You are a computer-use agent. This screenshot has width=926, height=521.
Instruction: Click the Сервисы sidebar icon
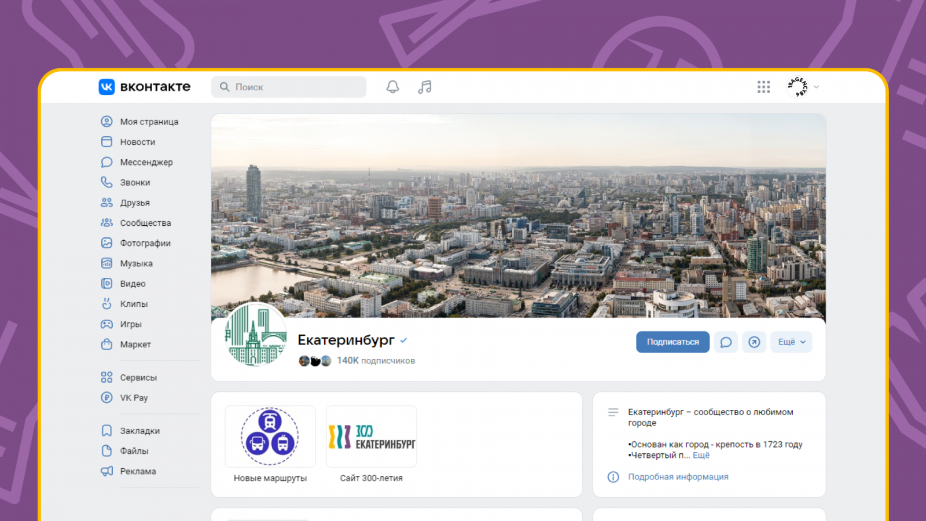(x=106, y=377)
